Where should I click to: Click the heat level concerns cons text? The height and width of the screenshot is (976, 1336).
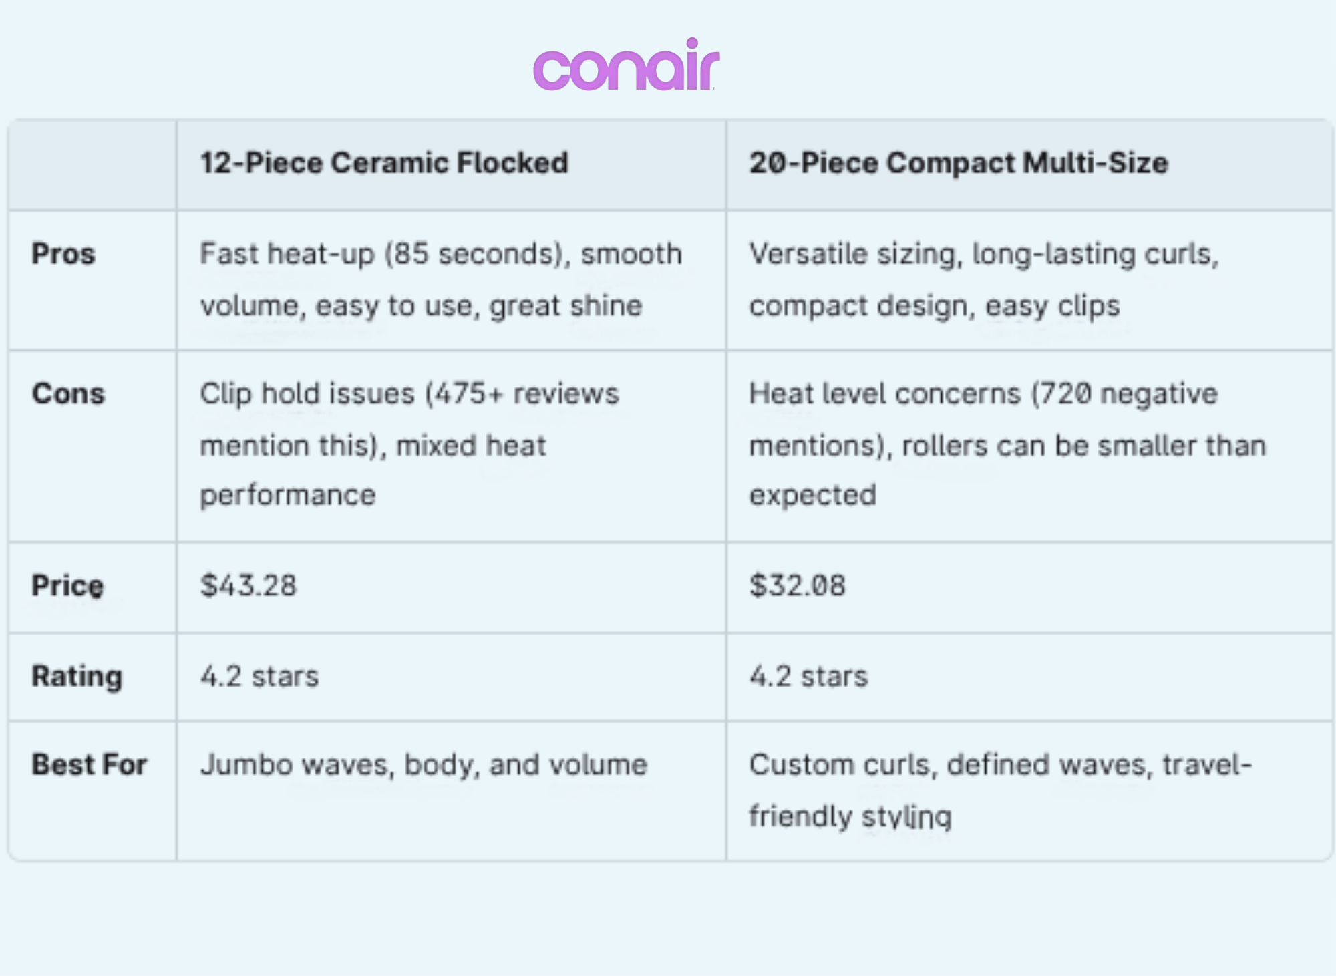coord(1007,444)
